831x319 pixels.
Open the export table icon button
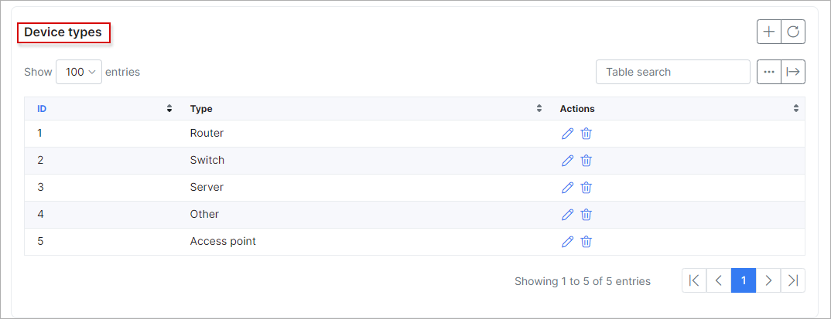click(x=793, y=72)
